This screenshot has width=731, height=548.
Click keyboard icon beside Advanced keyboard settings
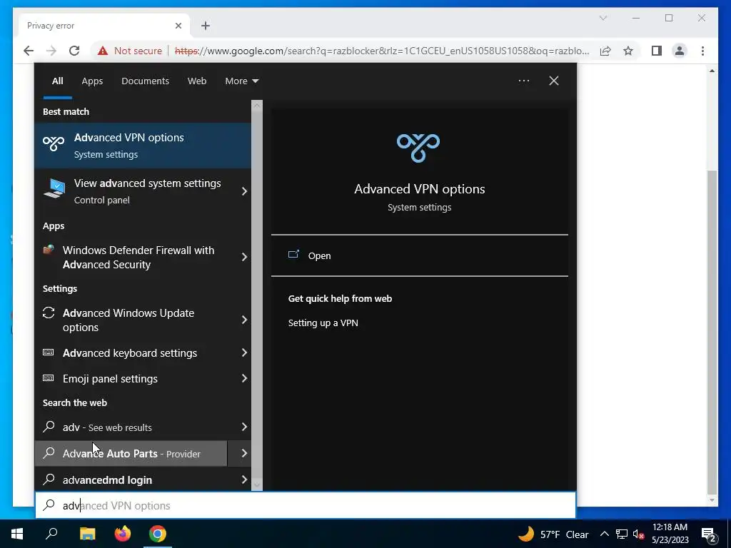(49, 352)
